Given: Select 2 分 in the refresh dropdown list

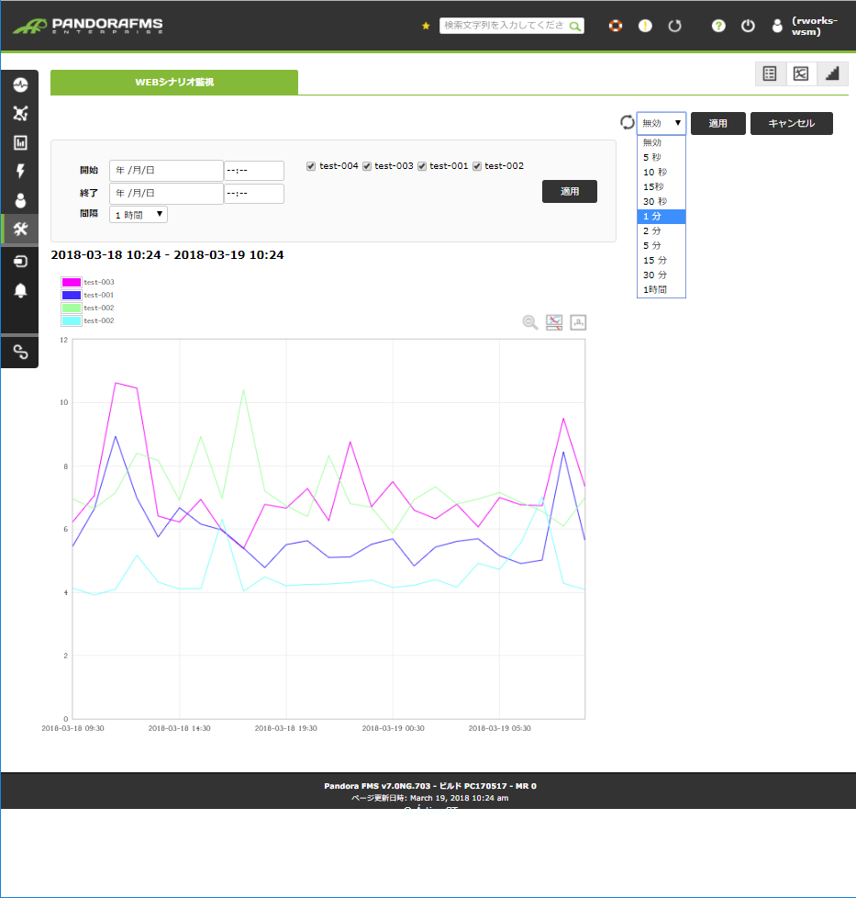Looking at the screenshot, I should click(661, 230).
